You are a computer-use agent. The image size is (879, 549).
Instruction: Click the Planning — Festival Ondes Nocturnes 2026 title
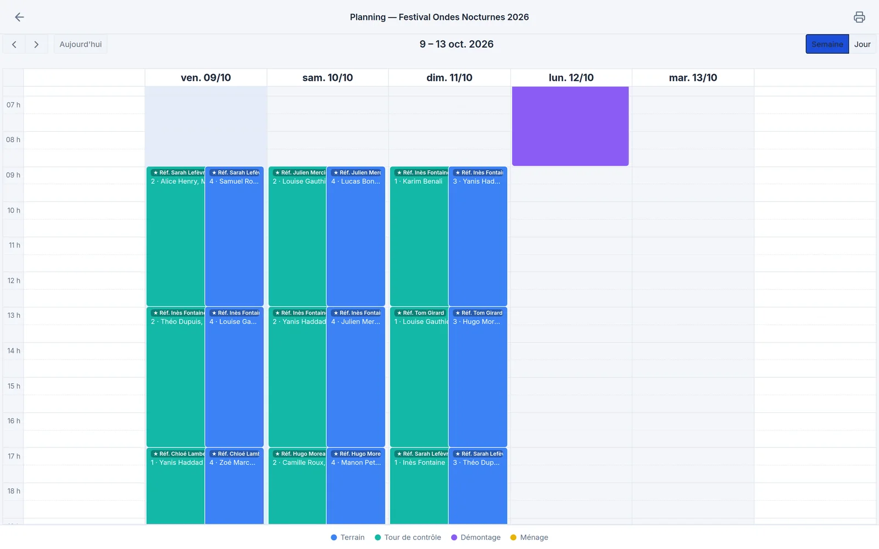[439, 17]
